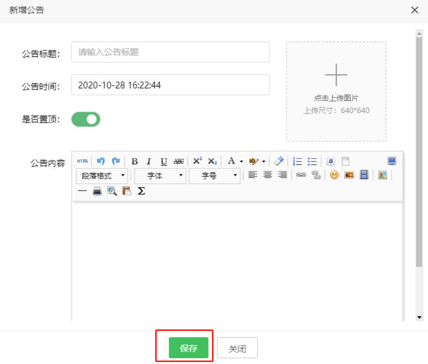This screenshot has height=364, width=428.
Task: Toggle the 是否置顶 switch off
Action: pyautogui.click(x=86, y=120)
